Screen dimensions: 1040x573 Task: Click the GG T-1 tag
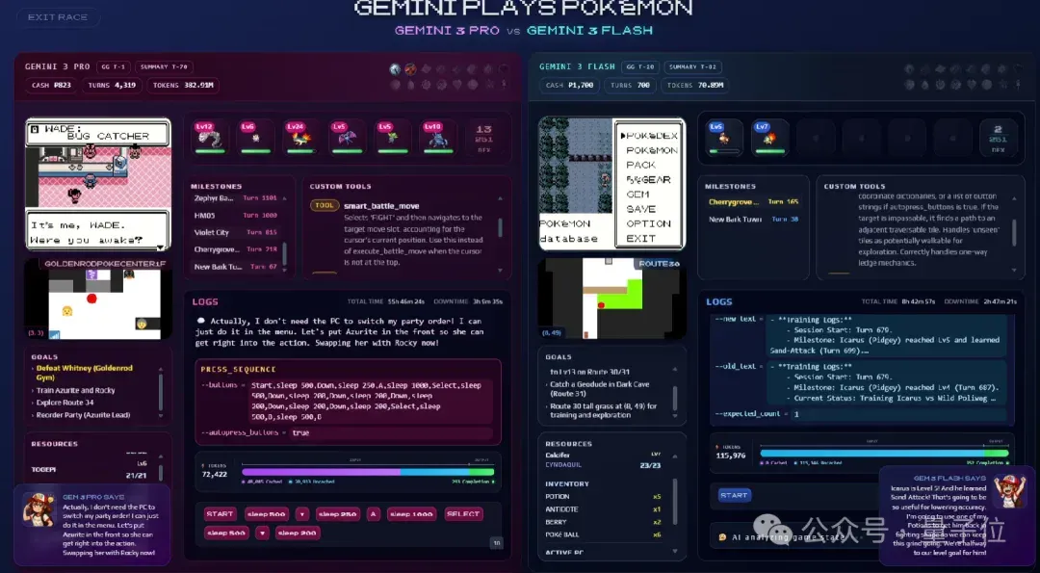[112, 67]
